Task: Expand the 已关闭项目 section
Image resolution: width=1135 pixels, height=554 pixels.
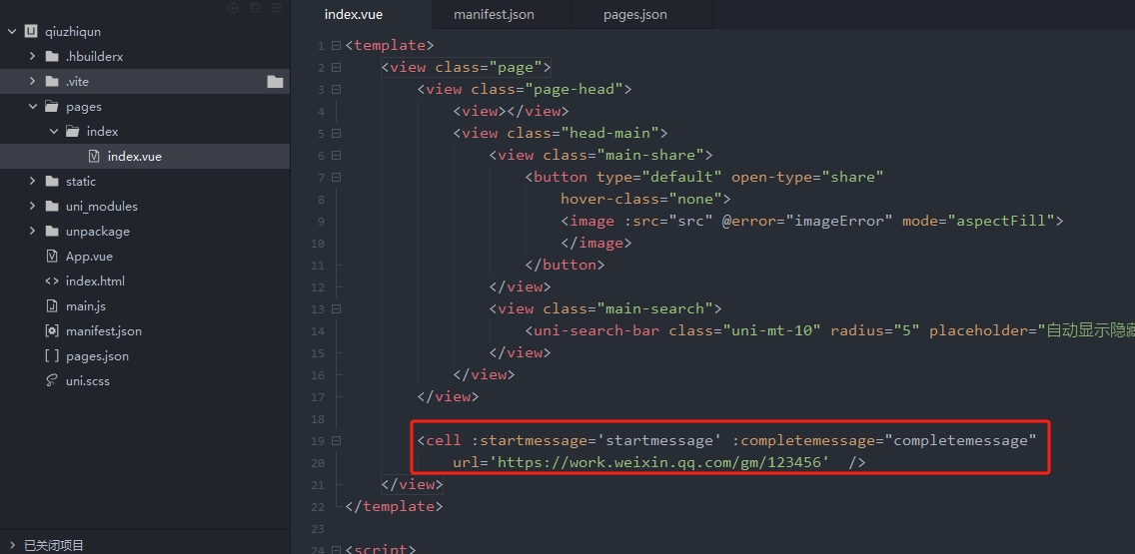Action: (12, 545)
